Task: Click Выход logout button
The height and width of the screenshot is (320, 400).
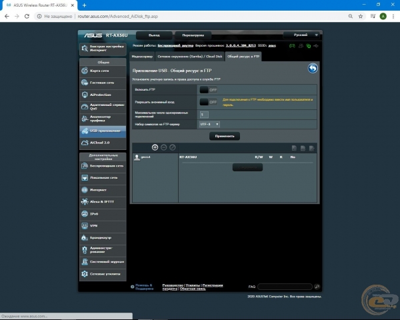Action: click(154, 35)
